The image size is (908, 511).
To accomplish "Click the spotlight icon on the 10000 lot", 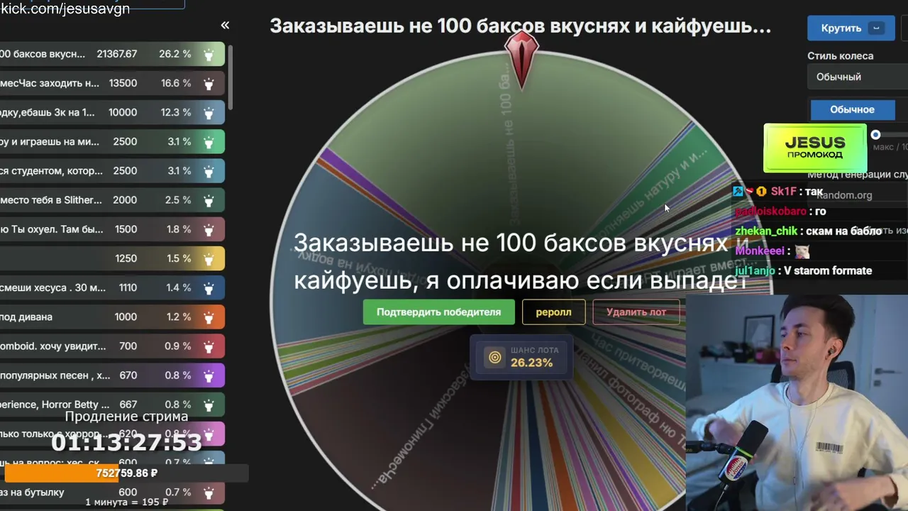I will 209,112.
